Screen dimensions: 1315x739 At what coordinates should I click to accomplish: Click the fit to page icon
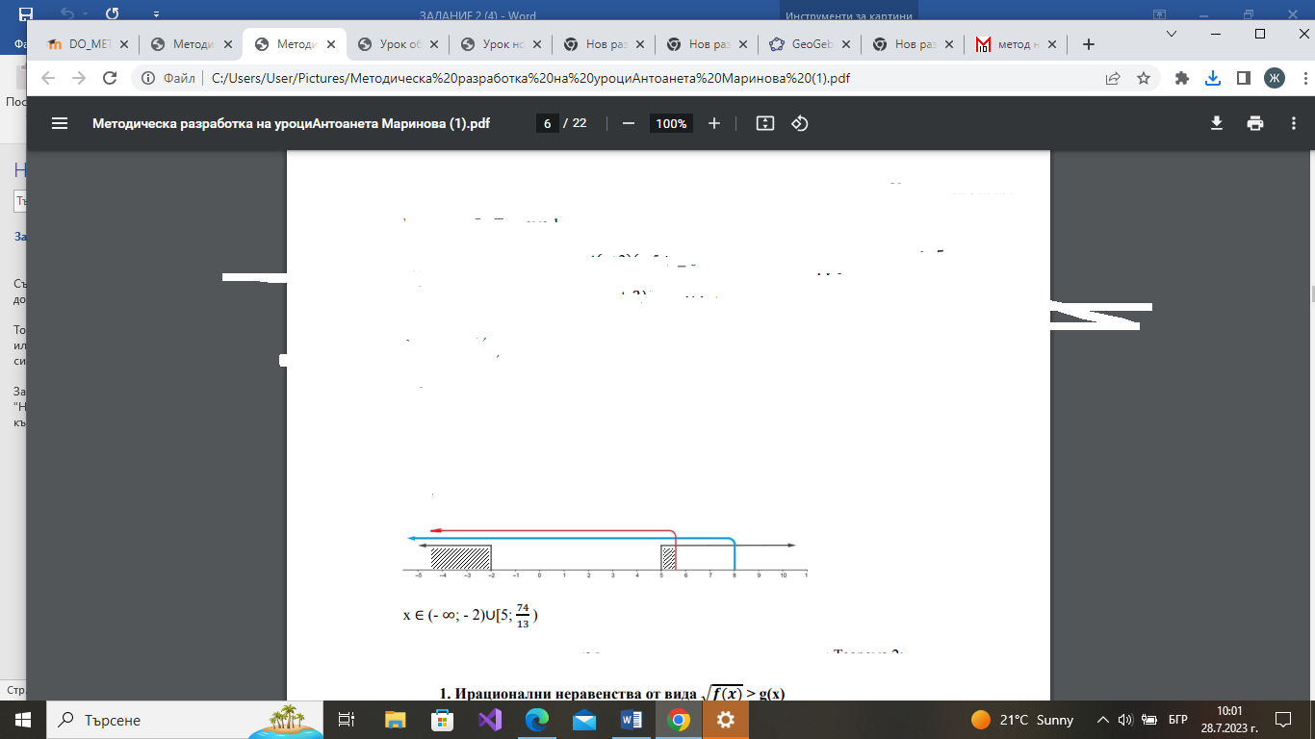[765, 123]
